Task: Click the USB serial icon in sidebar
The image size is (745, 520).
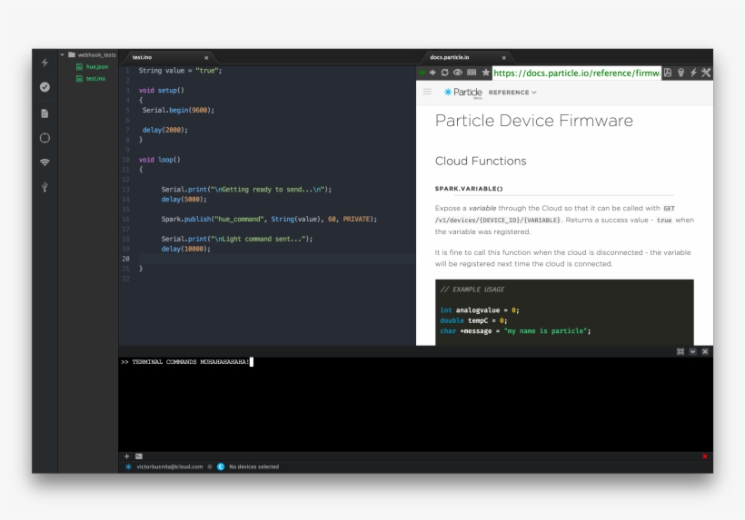Action: tap(45, 187)
